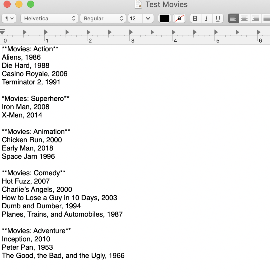Select the left text alignment icon

click(x=233, y=18)
